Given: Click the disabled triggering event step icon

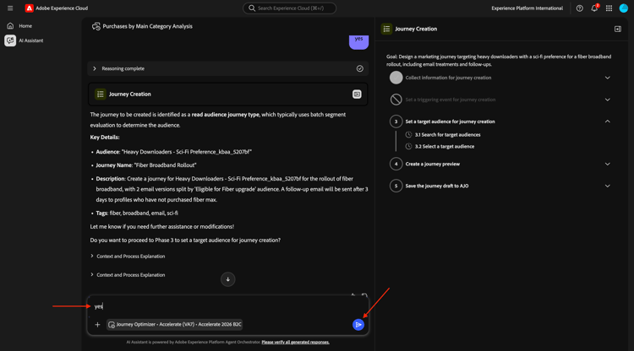Looking at the screenshot, I should tap(396, 100).
